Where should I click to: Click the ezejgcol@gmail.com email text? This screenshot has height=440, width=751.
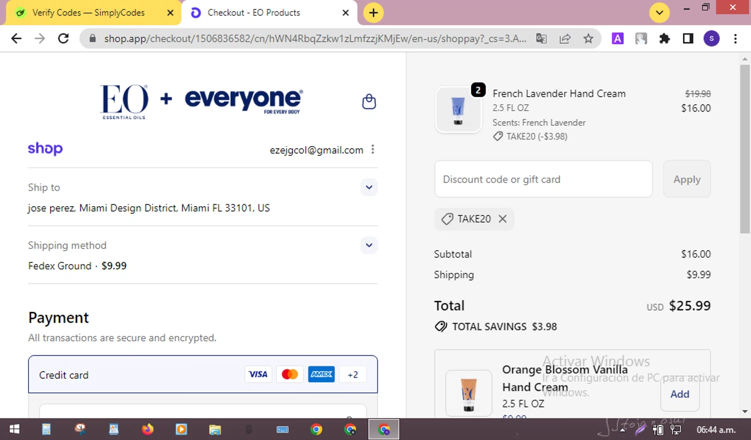pyautogui.click(x=316, y=150)
